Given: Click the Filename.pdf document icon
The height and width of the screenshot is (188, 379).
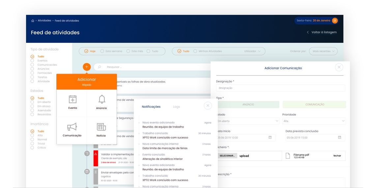Looking at the screenshot, I should [x=288, y=156].
